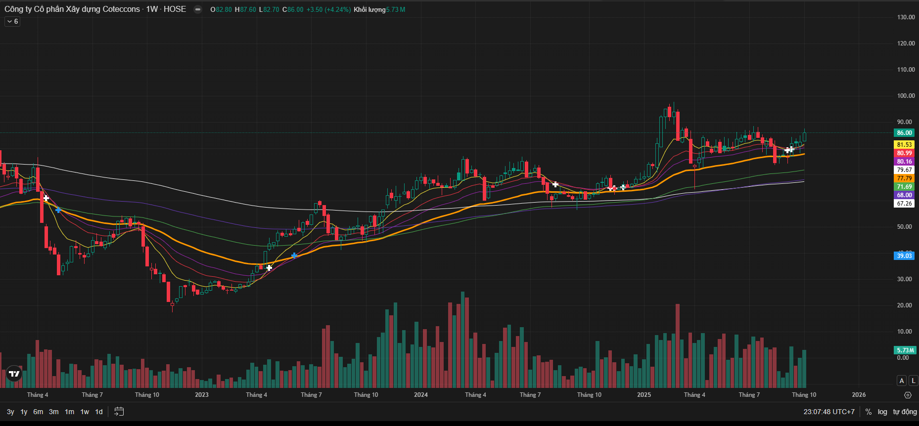This screenshot has width=919, height=426.
Task: Click the volume label 5.73M on axis
Action: (x=906, y=350)
